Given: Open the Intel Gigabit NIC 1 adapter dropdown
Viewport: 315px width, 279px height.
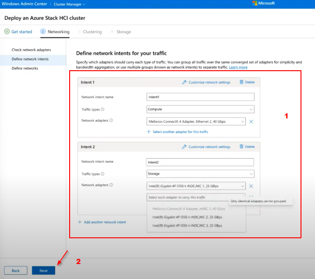Looking at the screenshot, I should (x=196, y=186).
